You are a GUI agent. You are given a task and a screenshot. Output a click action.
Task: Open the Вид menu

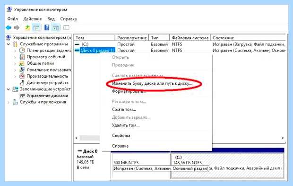51,19
